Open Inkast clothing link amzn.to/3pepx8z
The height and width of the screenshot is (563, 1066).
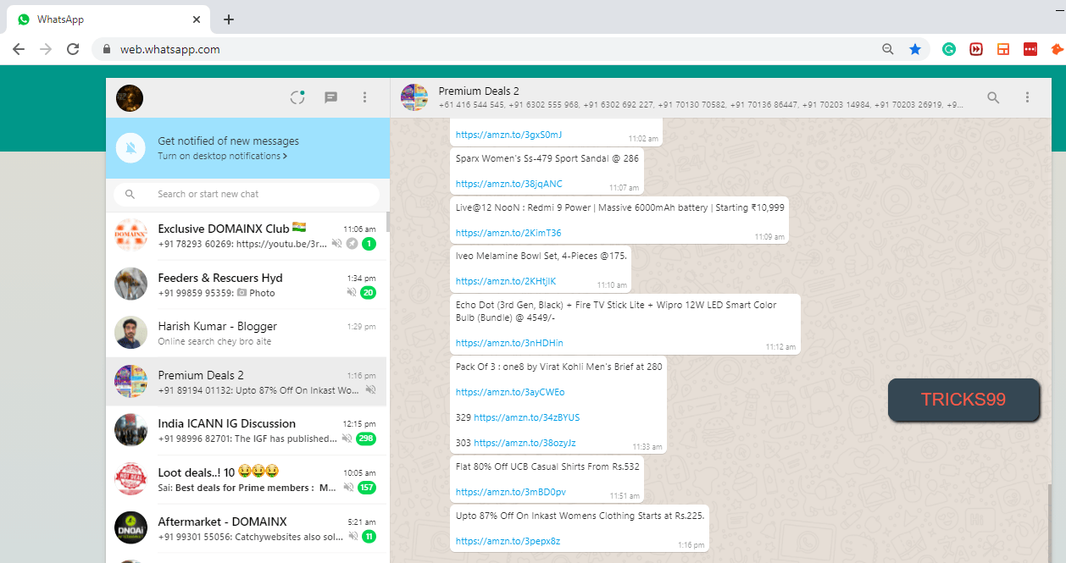point(508,541)
